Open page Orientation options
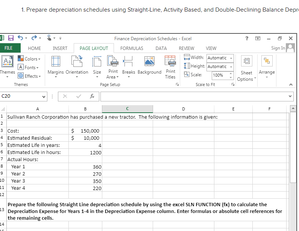Image resolution: width=299 pixels, height=231 pixels. (77, 67)
